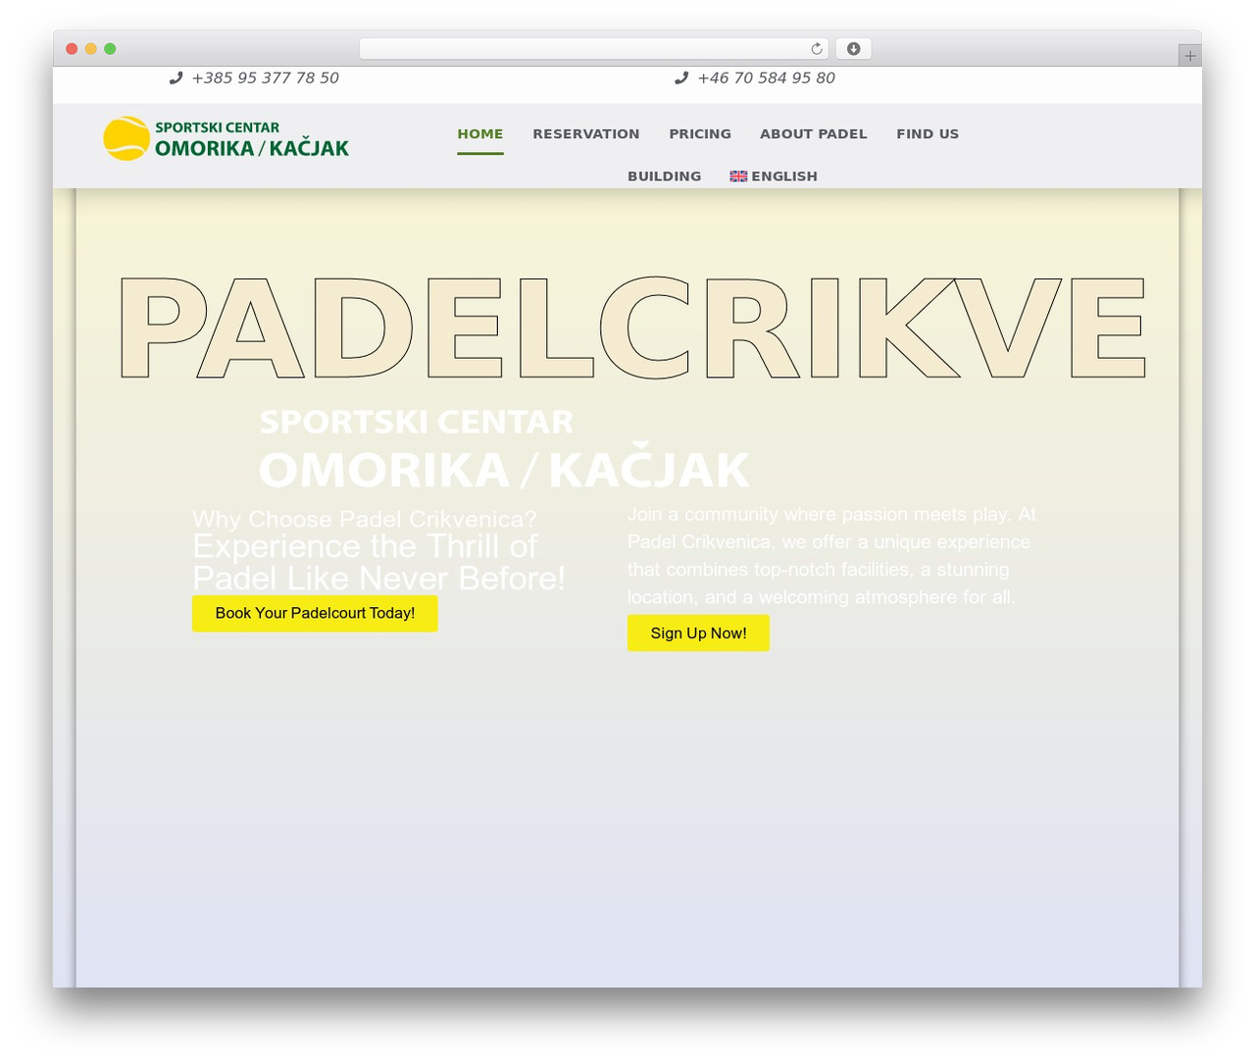Screen dimensions: 1255x1063
Task: Select About Padel in navigation
Action: pos(814,134)
